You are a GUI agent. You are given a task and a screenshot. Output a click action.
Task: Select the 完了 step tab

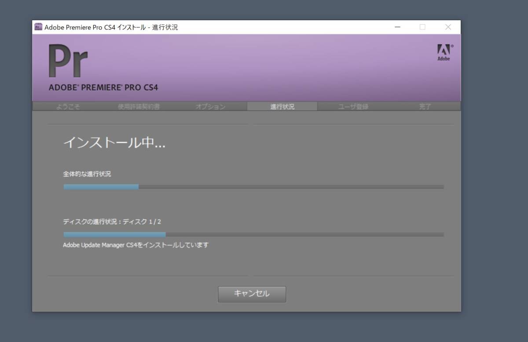(x=425, y=106)
